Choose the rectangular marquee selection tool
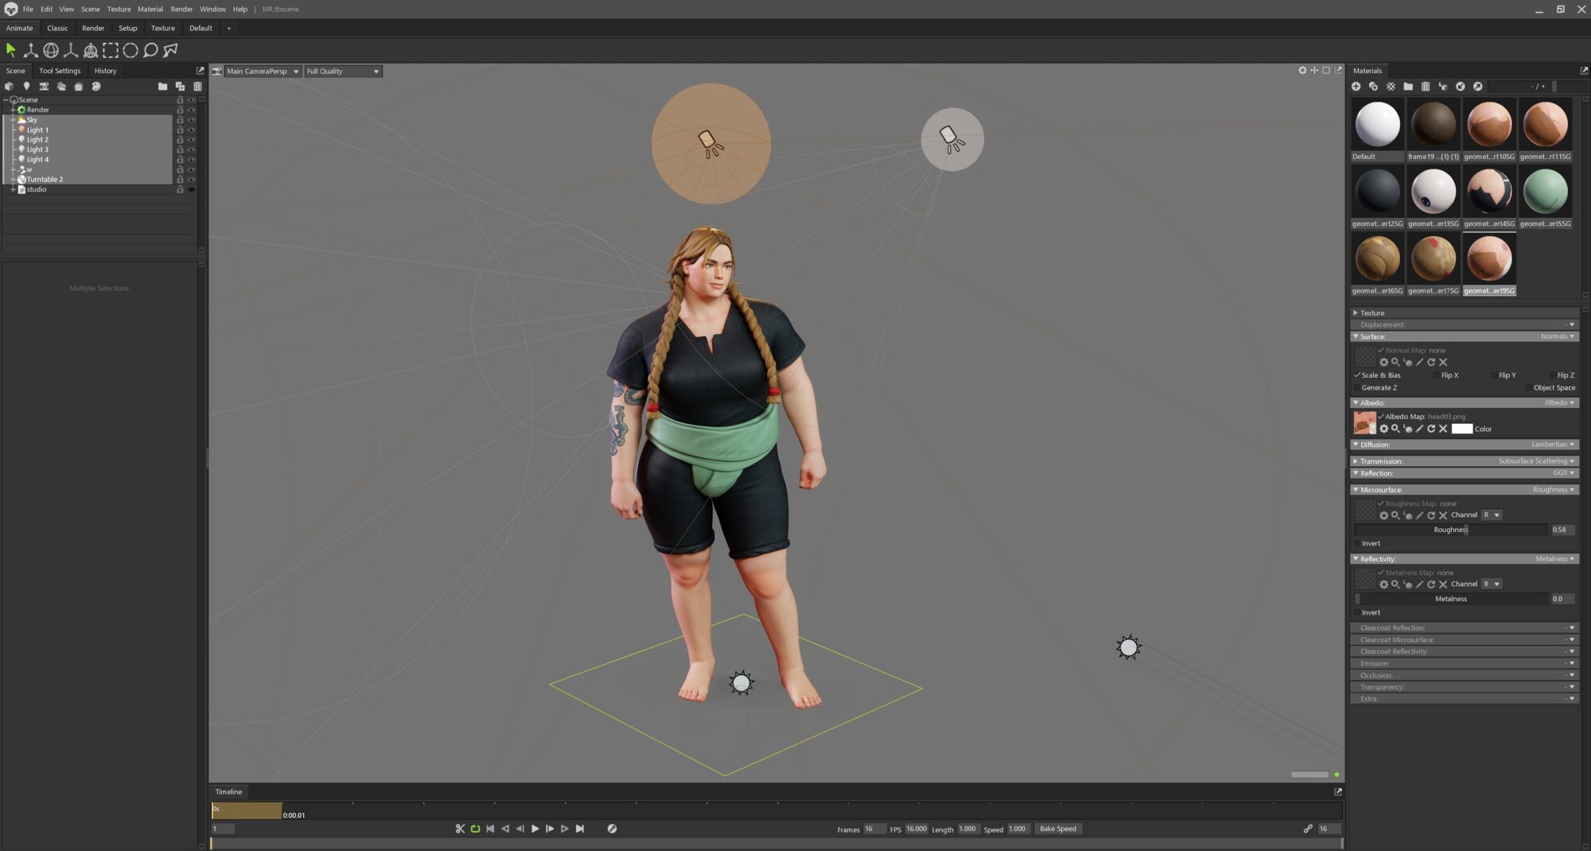Viewport: 1591px width, 851px height. click(111, 50)
